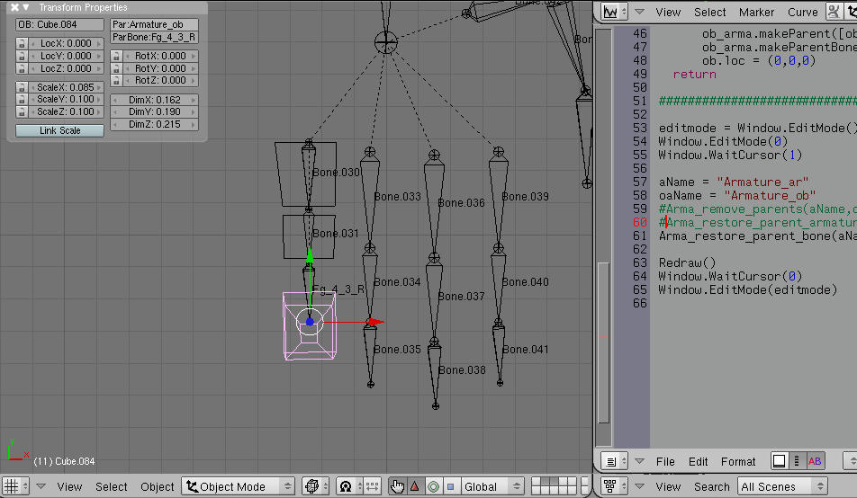Click the ParBone:Fg_4_3_R field

tap(154, 37)
